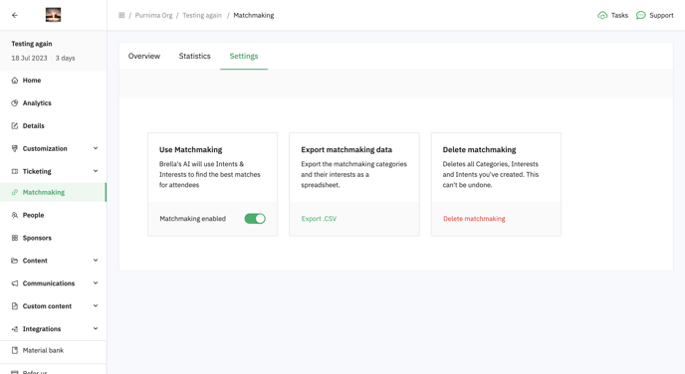The height and width of the screenshot is (374, 685).
Task: Expand the Integrations chevron
Action: (x=96, y=328)
